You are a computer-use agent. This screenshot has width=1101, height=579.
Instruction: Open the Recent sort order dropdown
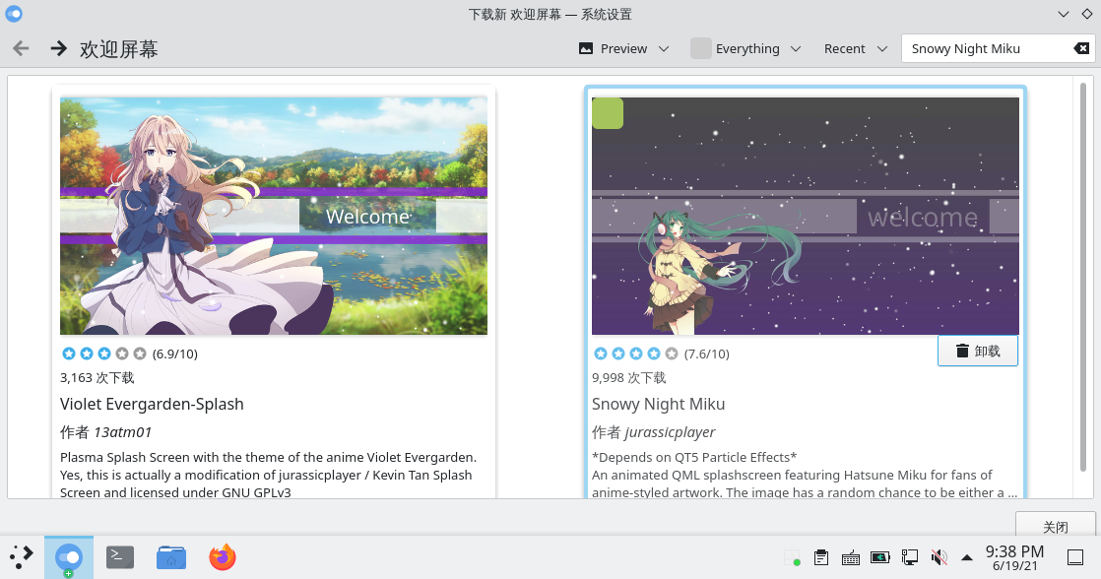[x=853, y=48]
